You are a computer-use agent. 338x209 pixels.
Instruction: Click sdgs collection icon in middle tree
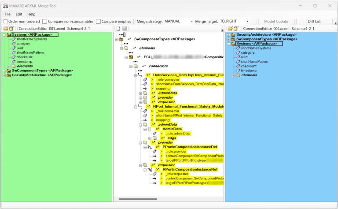click(x=154, y=138)
